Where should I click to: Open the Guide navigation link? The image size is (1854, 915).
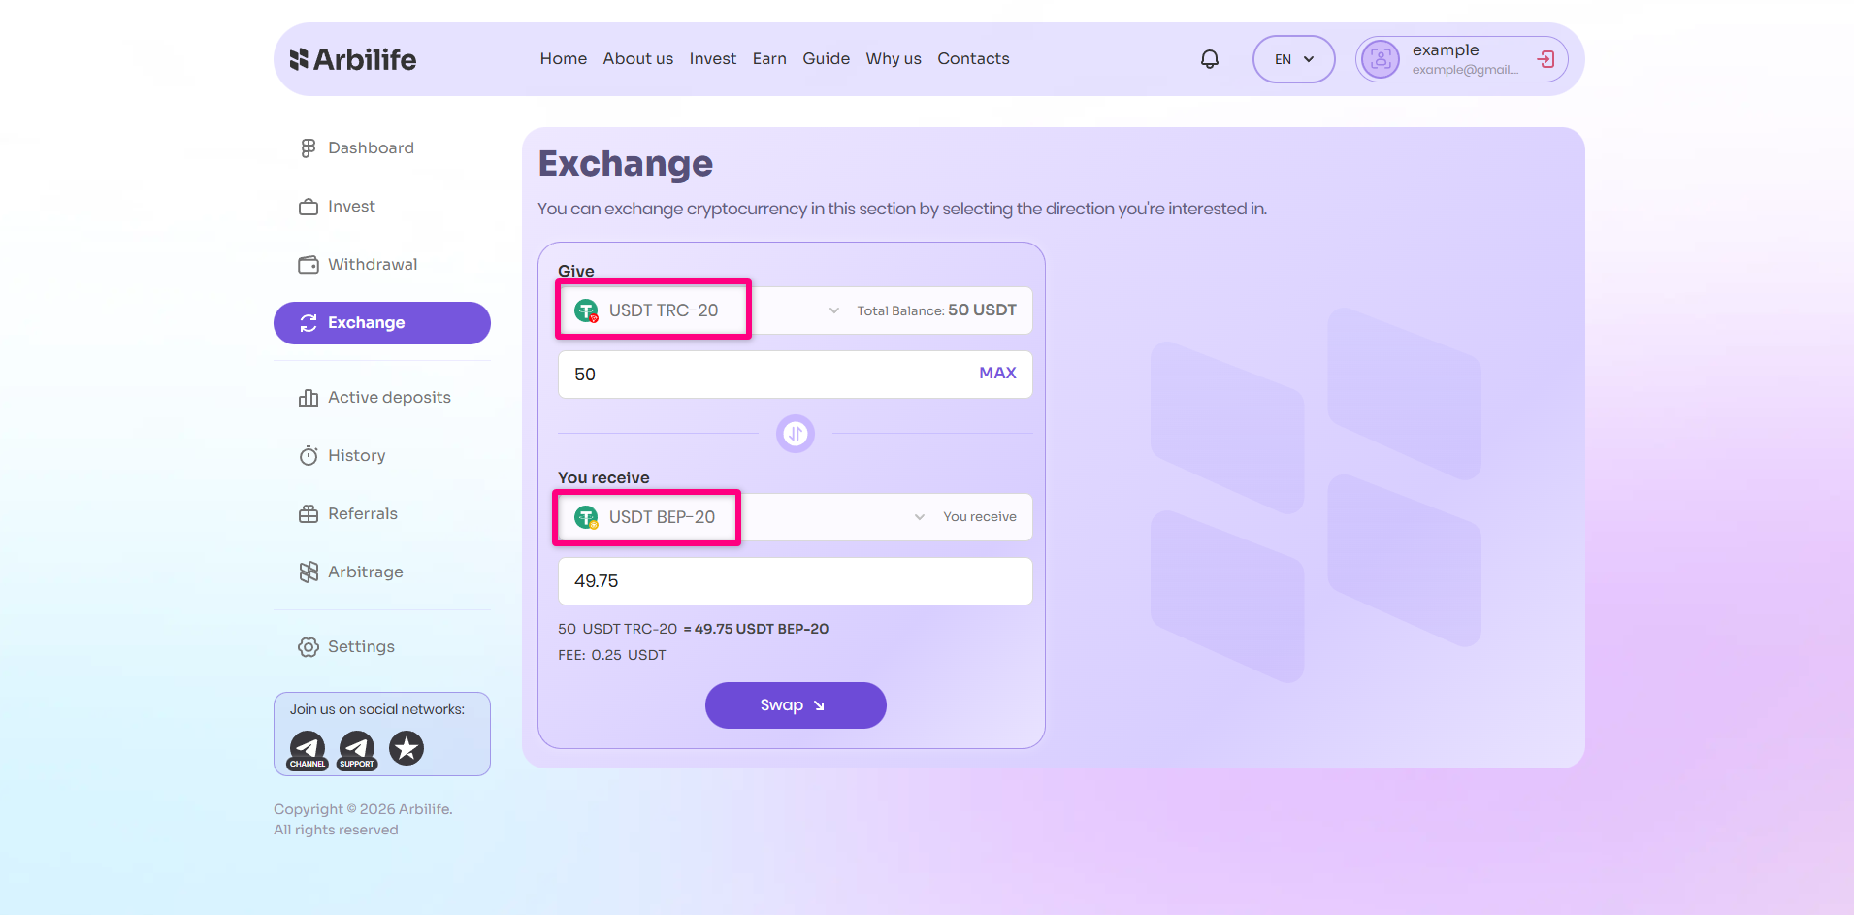point(826,59)
